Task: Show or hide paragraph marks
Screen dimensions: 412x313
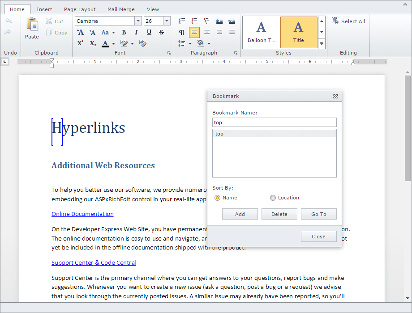Action: click(182, 32)
